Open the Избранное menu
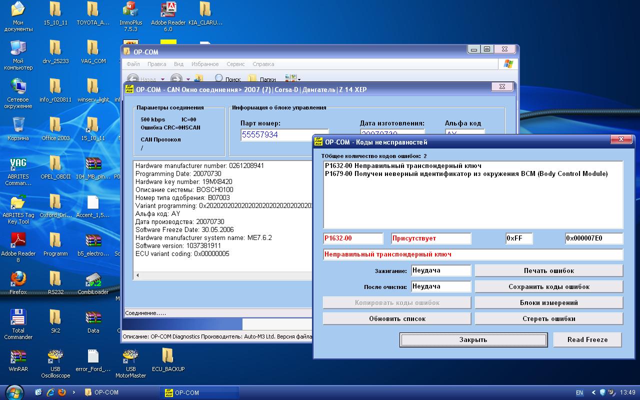The image size is (640, 400). pyautogui.click(x=204, y=64)
